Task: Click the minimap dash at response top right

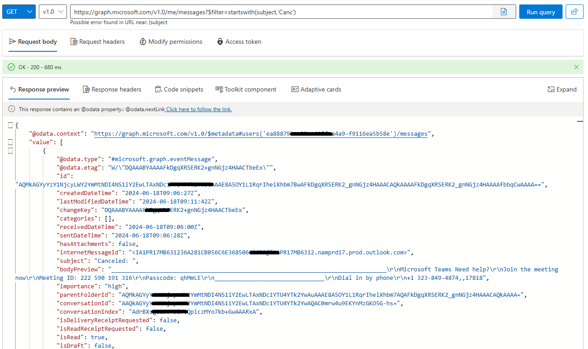Action: click(580, 121)
